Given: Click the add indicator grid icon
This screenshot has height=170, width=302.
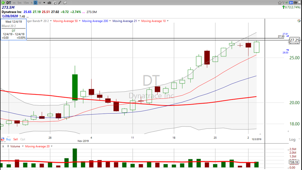Looking at the screenshot, I should (54, 3).
